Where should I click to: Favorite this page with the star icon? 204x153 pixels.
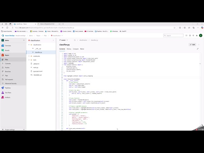[175, 28]
